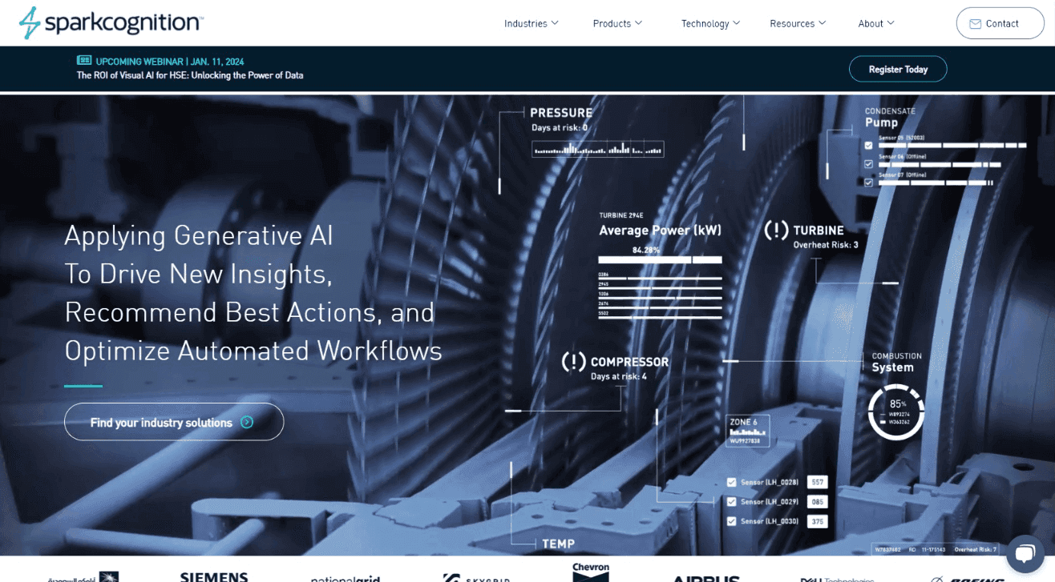
Task: Open the chat widget bubble
Action: click(x=1025, y=553)
